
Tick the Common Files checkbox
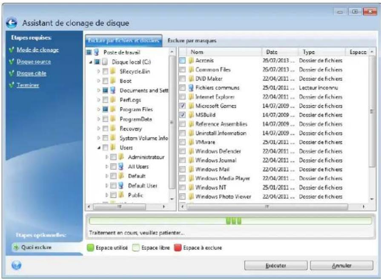click(182, 70)
